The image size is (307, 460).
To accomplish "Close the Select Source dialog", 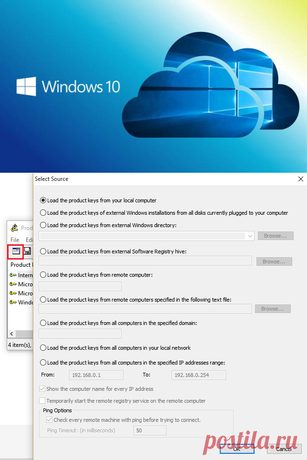I will point(300,179).
